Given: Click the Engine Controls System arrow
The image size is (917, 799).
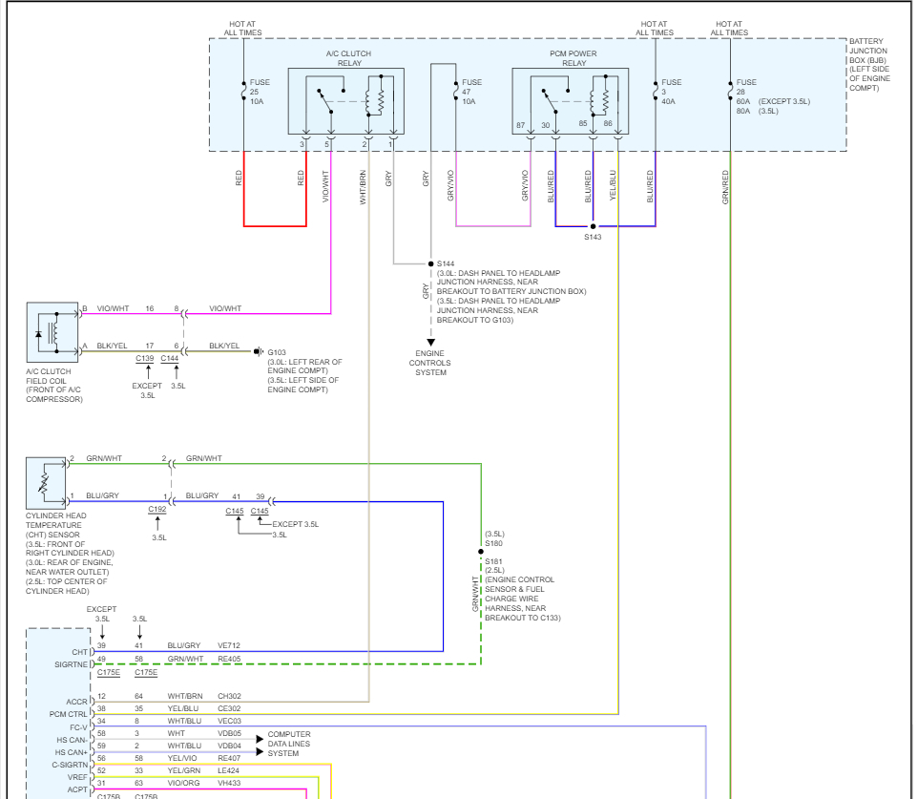Looking at the screenshot, I should (431, 342).
